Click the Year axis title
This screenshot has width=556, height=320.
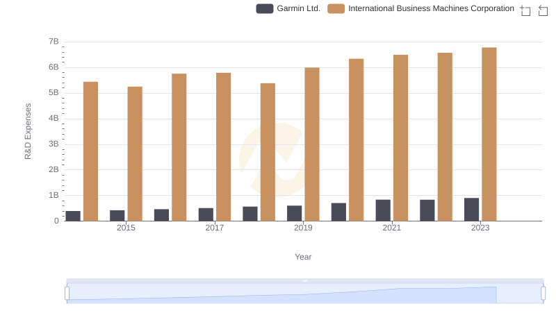click(303, 257)
